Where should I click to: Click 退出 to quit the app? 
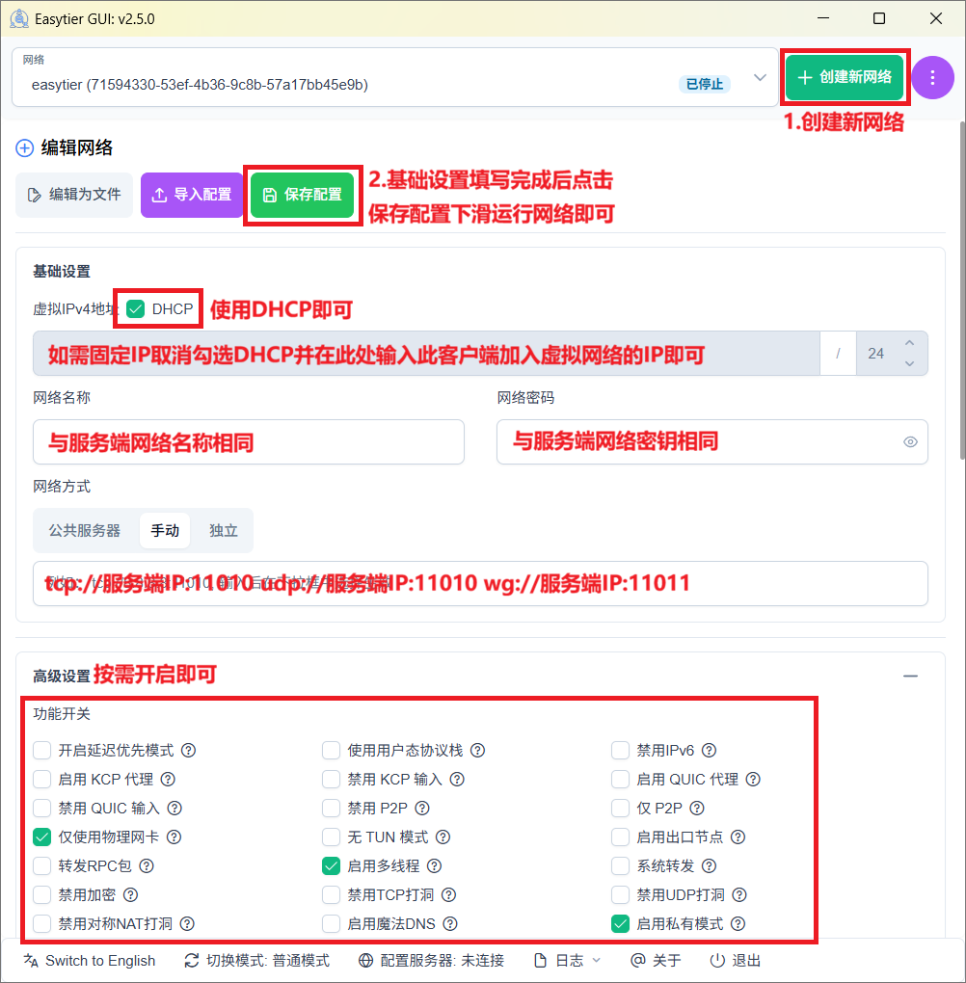point(736,961)
